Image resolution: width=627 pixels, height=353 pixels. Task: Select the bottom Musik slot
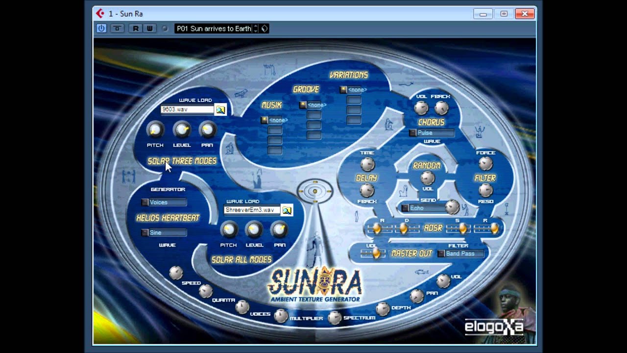point(274,151)
